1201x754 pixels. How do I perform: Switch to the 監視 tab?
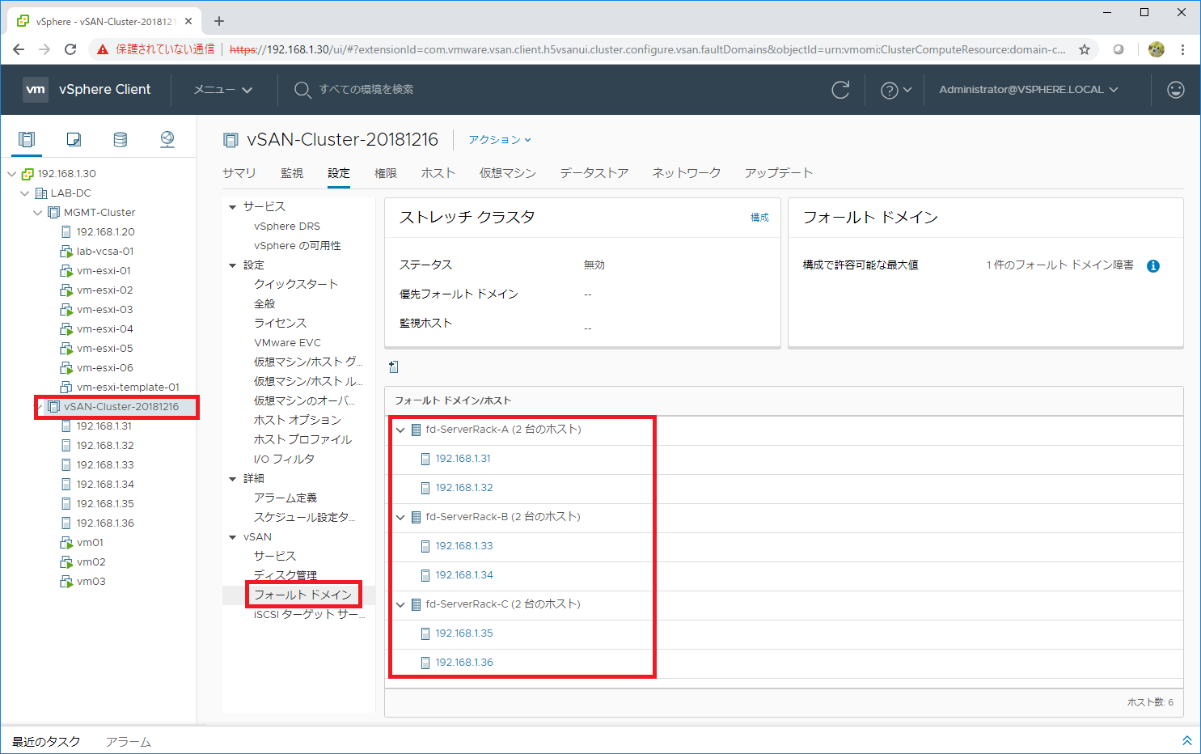(x=292, y=173)
